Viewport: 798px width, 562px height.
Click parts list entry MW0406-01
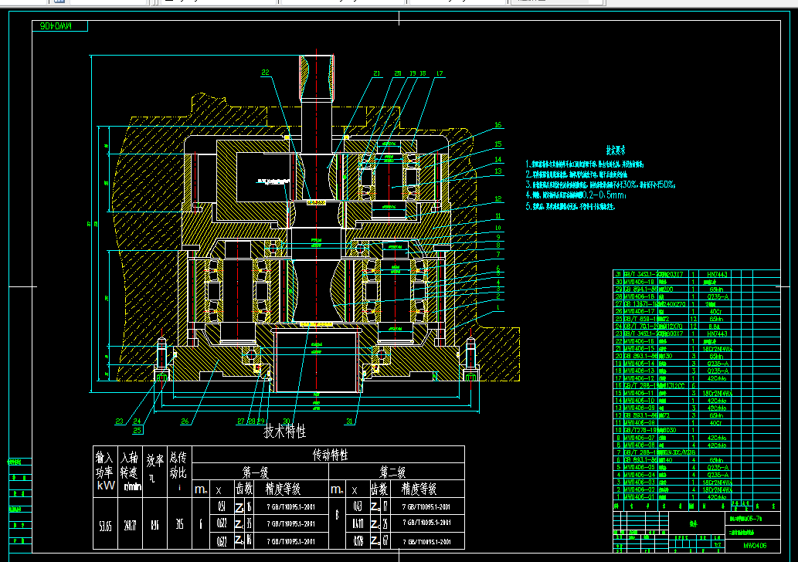tap(639, 497)
